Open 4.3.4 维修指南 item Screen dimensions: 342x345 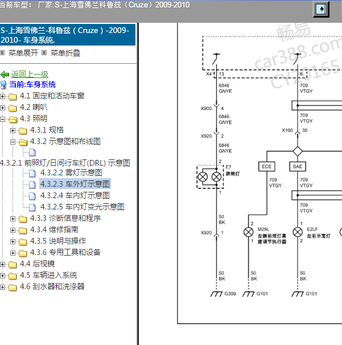tap(54, 229)
